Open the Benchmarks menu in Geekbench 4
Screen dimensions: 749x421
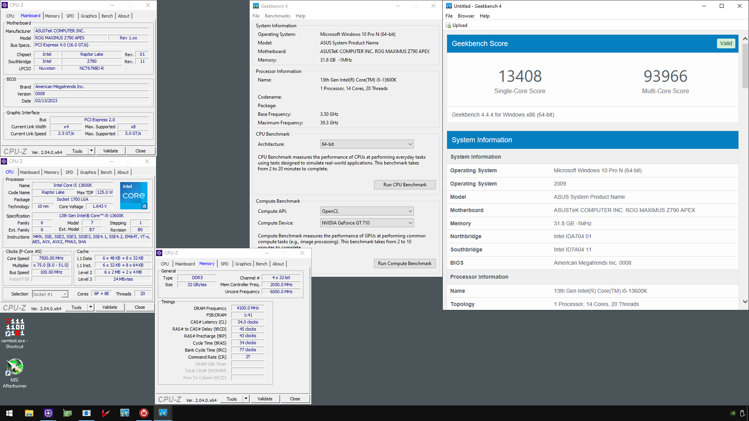tap(277, 16)
